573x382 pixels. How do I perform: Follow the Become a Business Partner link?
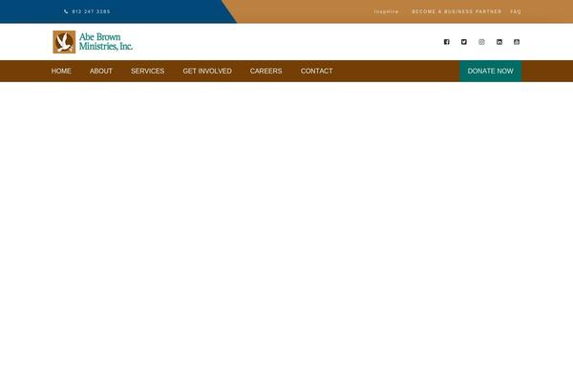tap(456, 11)
